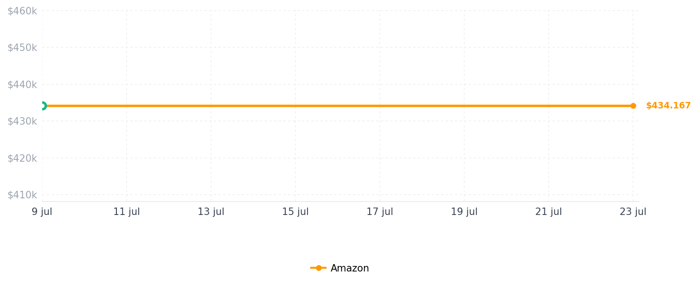
Task: Click the $440k y-axis label
Action: 22,85
